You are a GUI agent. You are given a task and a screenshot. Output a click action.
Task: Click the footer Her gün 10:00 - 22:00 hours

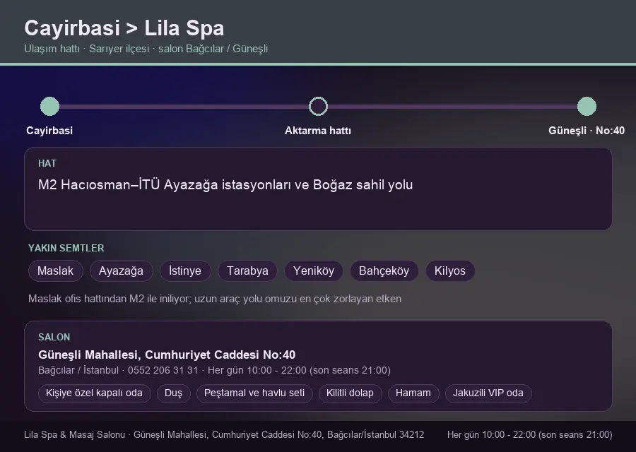pos(530,435)
